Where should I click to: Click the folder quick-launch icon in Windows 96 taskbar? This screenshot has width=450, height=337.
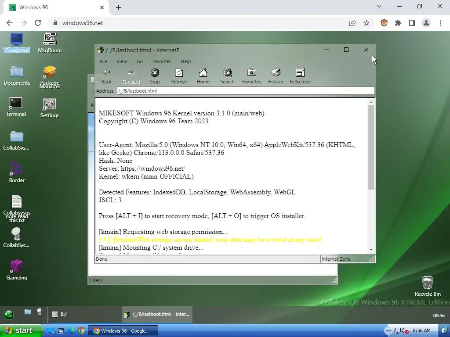tap(28, 312)
